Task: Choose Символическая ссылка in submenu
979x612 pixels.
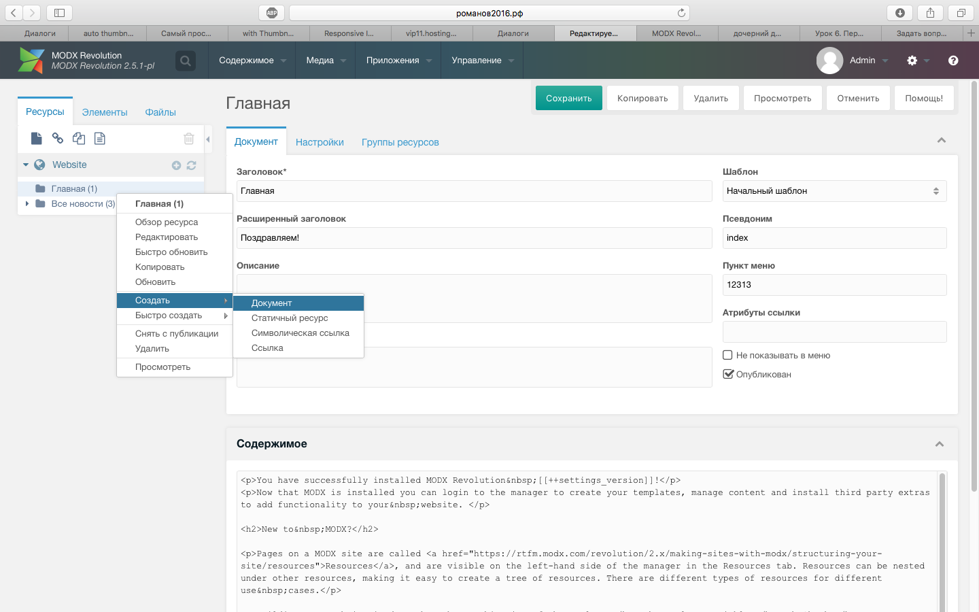Action: coord(298,333)
